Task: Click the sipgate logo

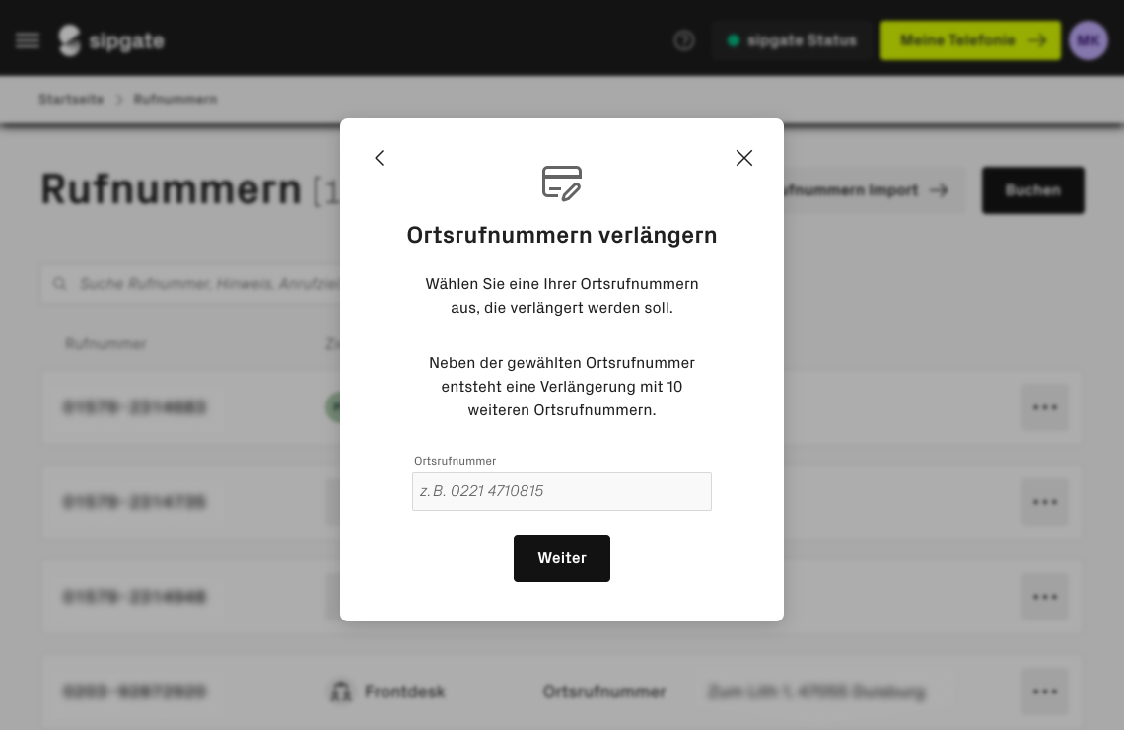Action: [x=111, y=40]
